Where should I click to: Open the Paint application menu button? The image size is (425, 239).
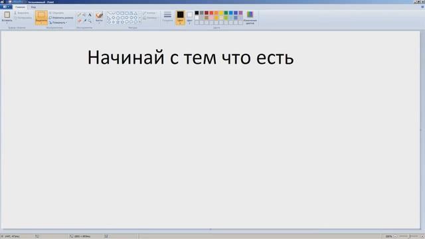pyautogui.click(x=6, y=7)
